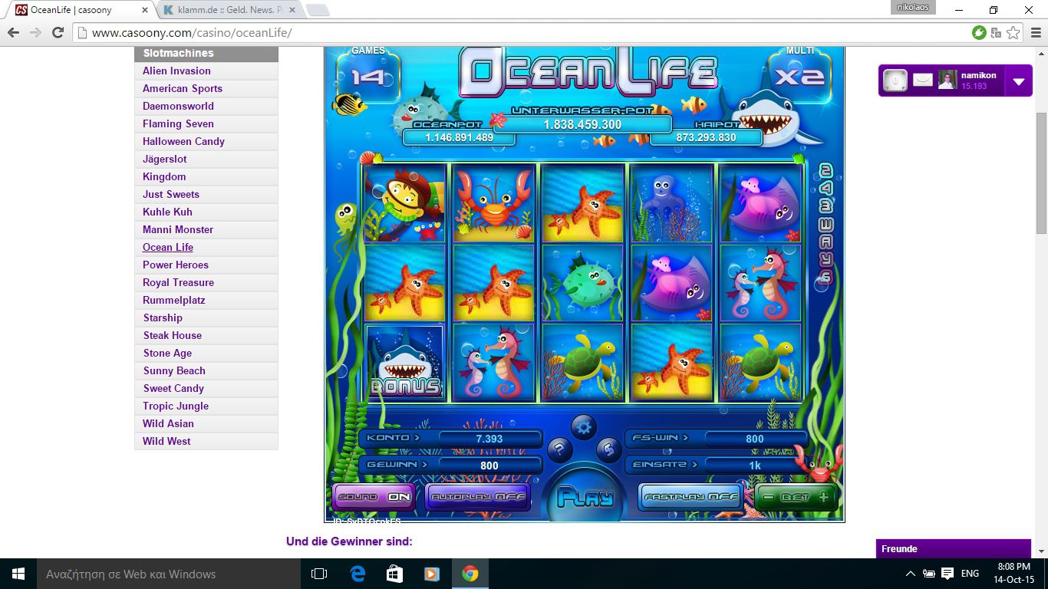Click the red crab symbol on second reel
The width and height of the screenshot is (1048, 589).
(x=494, y=203)
